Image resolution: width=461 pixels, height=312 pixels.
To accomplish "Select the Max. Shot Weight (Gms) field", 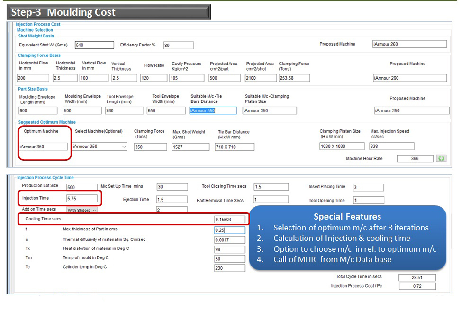I will point(190,147).
